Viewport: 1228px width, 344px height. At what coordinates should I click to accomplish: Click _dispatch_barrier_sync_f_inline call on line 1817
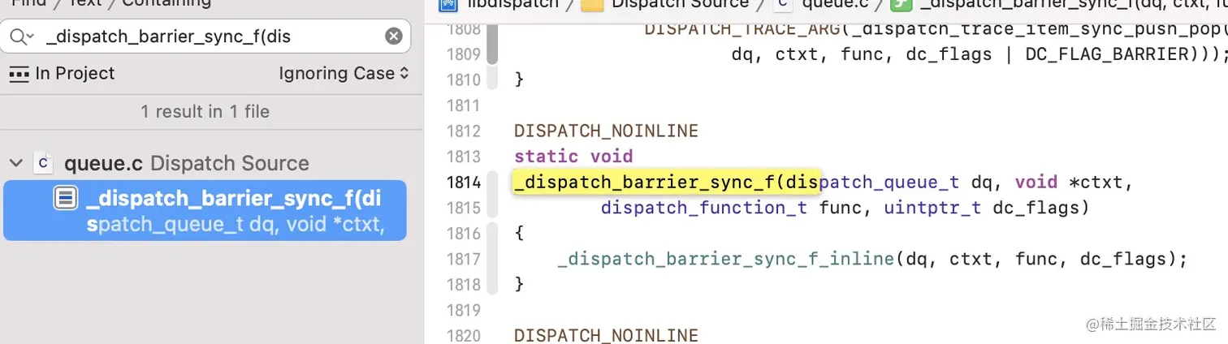click(726, 260)
